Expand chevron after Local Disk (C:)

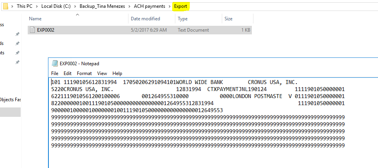tap(75, 6)
